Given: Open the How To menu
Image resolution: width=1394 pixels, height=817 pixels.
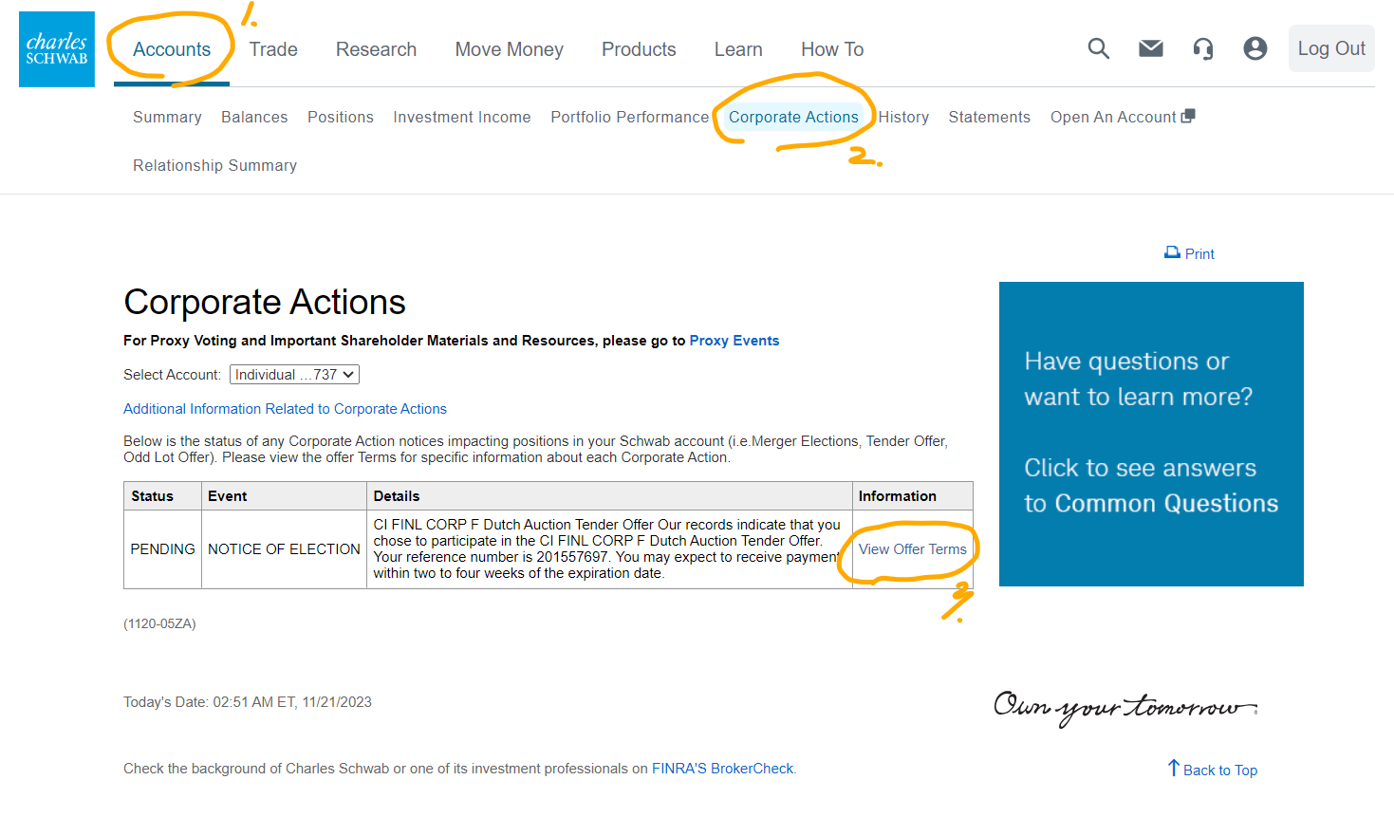Looking at the screenshot, I should pos(832,49).
